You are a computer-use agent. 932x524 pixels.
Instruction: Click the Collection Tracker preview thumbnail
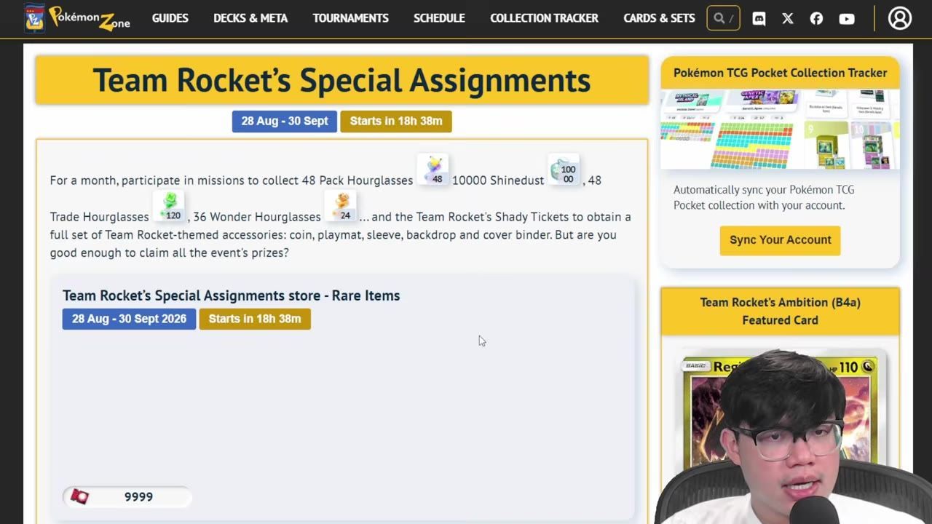pos(780,129)
